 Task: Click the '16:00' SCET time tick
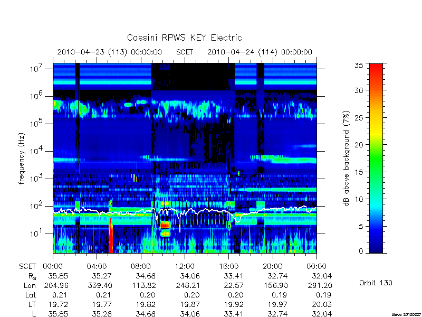click(x=228, y=267)
